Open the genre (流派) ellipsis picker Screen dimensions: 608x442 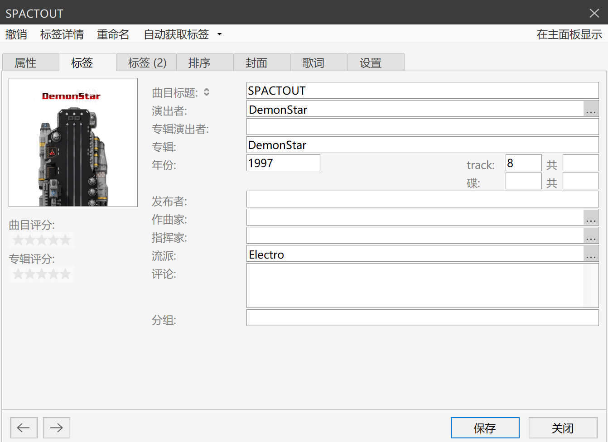pos(590,254)
